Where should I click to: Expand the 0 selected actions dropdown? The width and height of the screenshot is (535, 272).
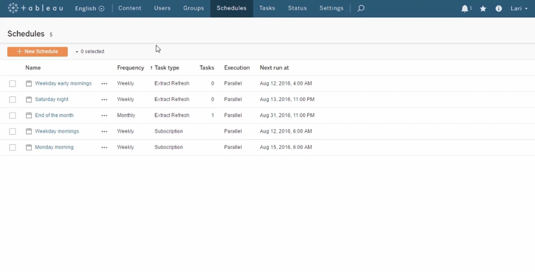[90, 52]
